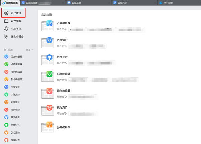The height and width of the screenshot is (144, 201).
Task: Select last recent account under 百度编辑器
Action: (131, 29)
